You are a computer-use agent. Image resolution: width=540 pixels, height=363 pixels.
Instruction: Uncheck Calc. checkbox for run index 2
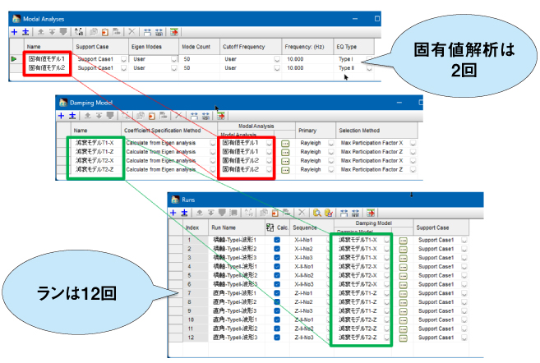[x=277, y=249]
